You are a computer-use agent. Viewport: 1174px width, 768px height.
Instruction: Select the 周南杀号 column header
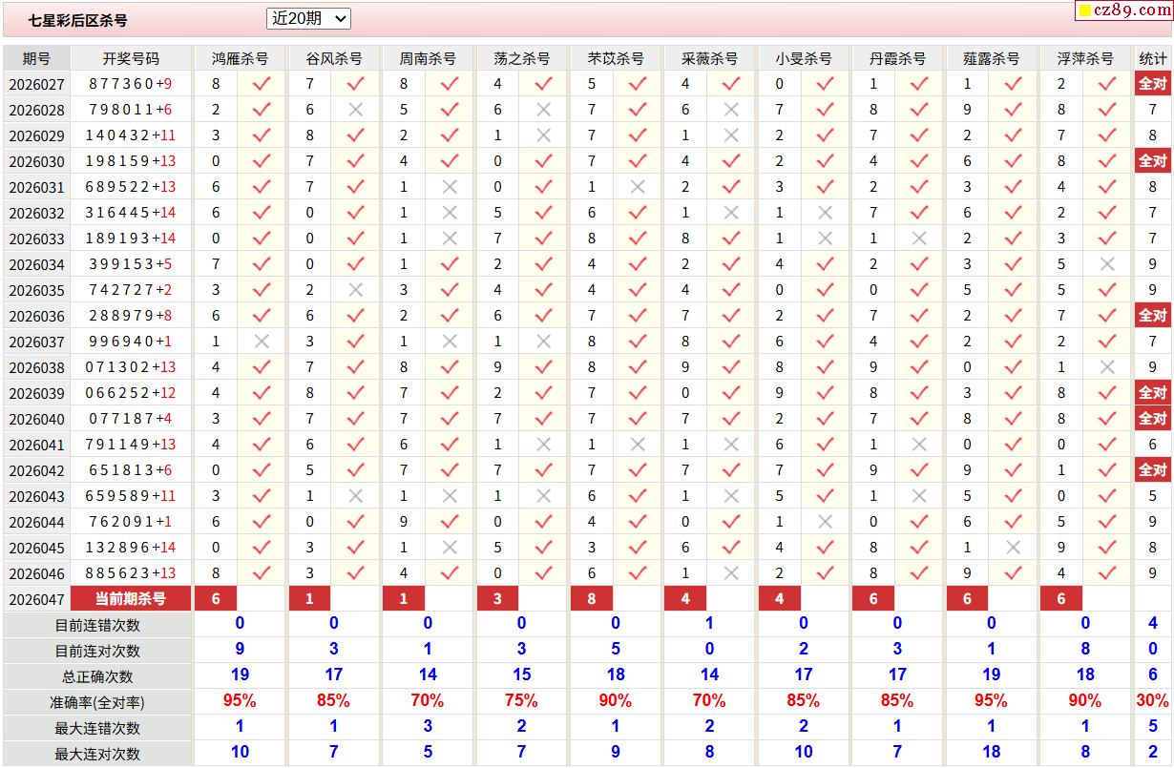[428, 58]
